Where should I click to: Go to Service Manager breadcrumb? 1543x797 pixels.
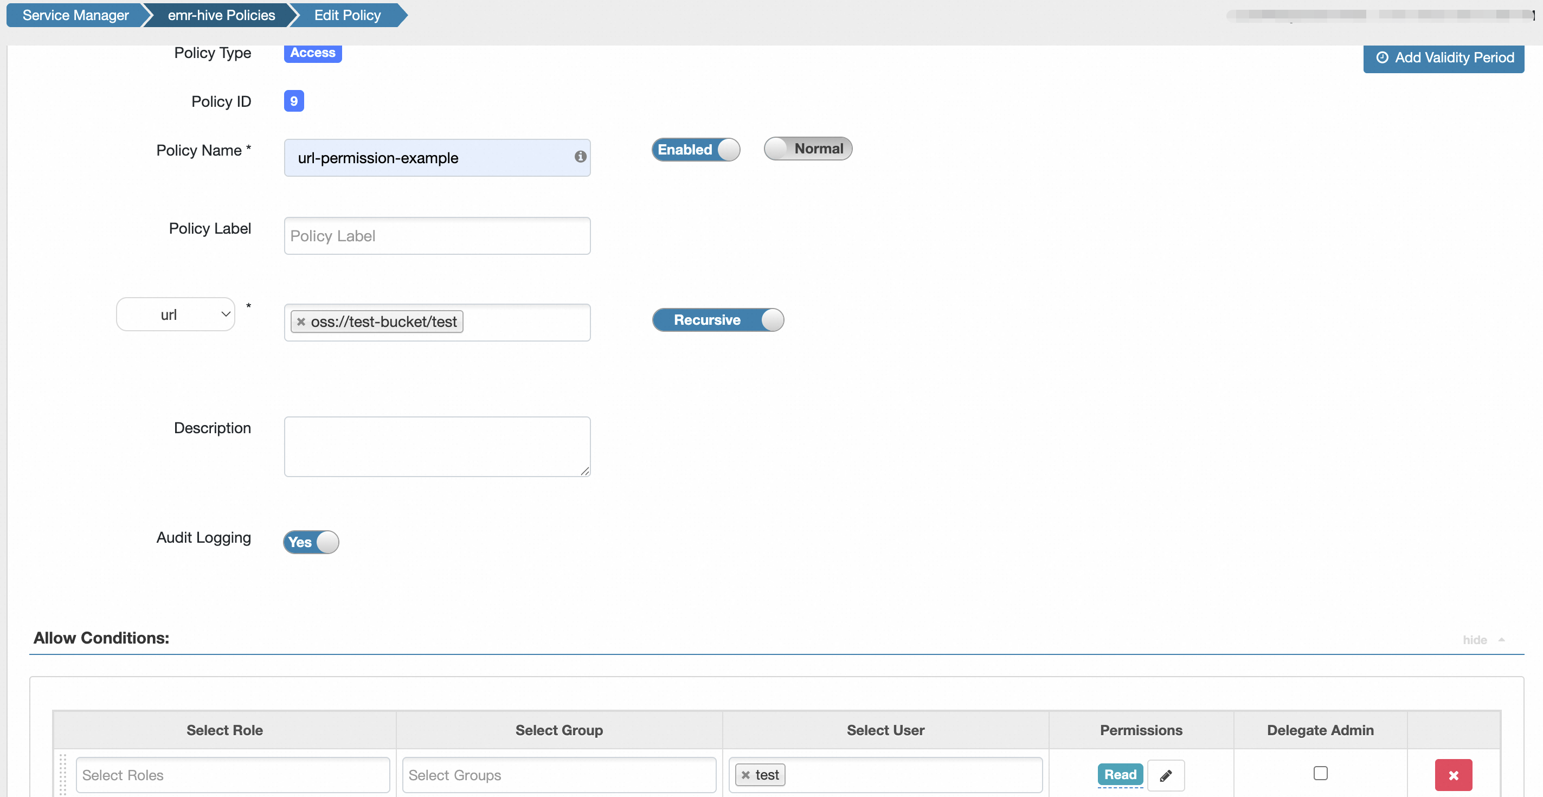click(x=75, y=15)
